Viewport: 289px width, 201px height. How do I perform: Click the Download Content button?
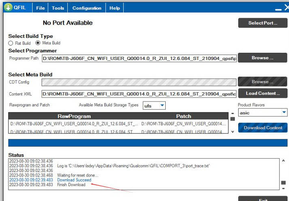tap(263, 128)
